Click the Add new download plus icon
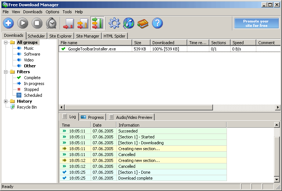The height and width of the screenshot is (191, 282). tap(8, 24)
